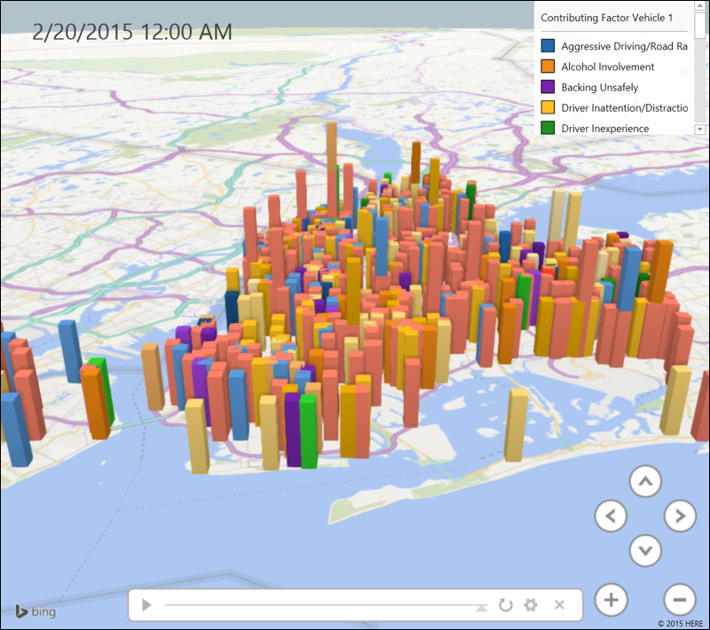Click the Driver Inexperience green swatch
The width and height of the screenshot is (710, 630).
[x=548, y=128]
